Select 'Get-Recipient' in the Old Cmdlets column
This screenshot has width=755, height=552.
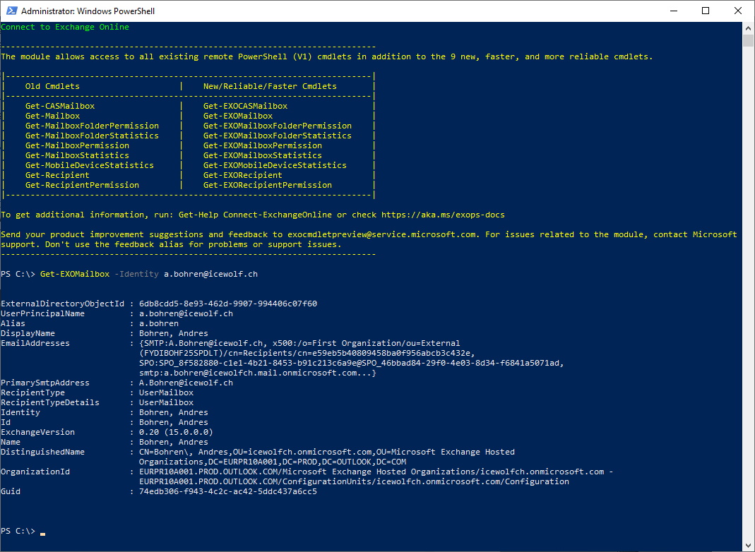57,175
